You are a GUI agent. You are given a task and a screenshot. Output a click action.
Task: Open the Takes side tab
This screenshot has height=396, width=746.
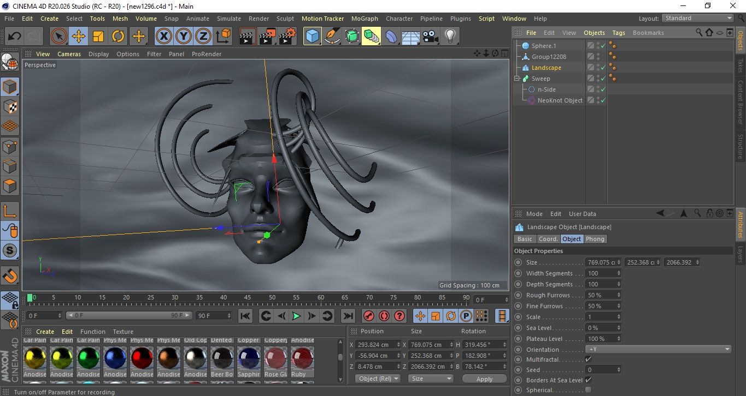click(741, 65)
